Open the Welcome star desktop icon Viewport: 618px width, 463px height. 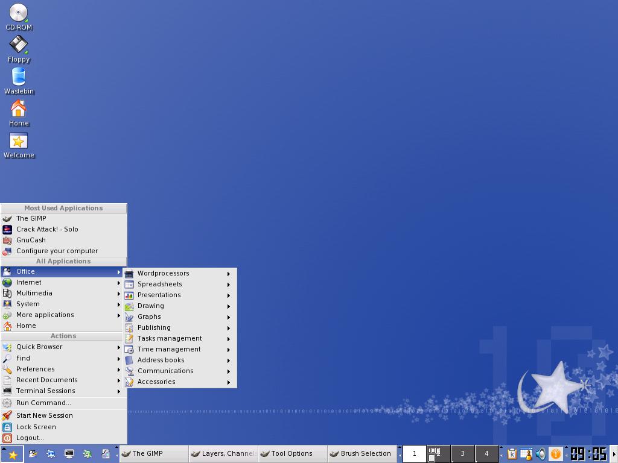coord(19,142)
